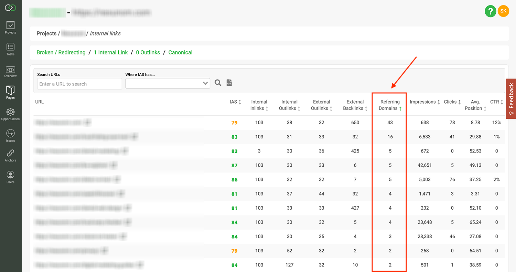Click the magnifier search icon
Viewport: 516px width, 272px height.
(x=218, y=83)
